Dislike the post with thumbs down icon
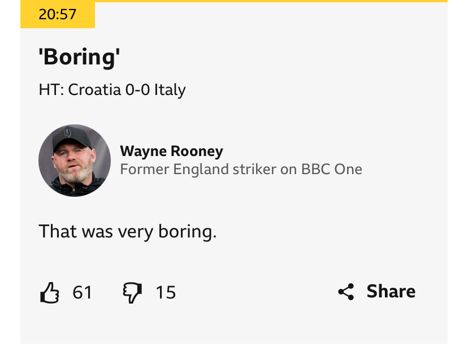This screenshot has width=468, height=346. click(x=132, y=292)
